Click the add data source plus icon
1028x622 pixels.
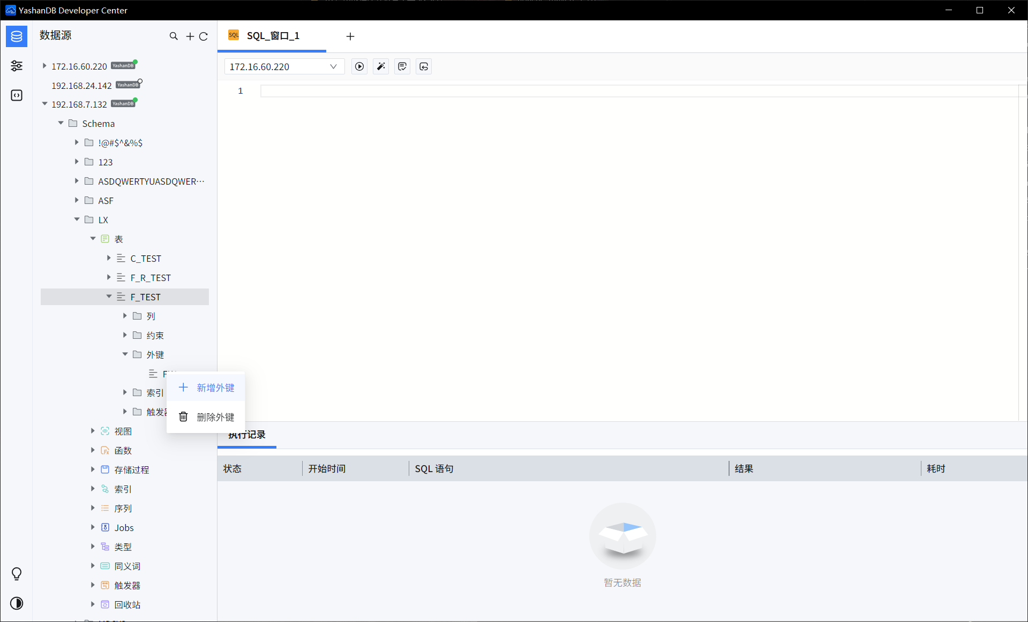pyautogui.click(x=190, y=36)
